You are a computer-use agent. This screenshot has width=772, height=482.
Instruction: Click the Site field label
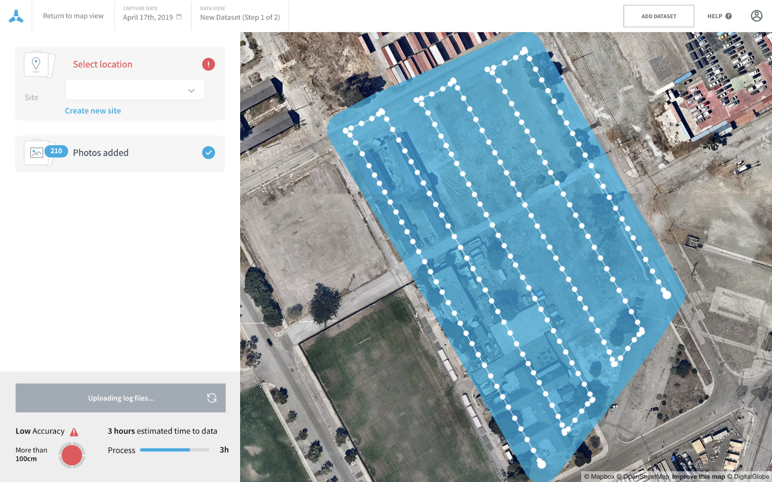[31, 97]
